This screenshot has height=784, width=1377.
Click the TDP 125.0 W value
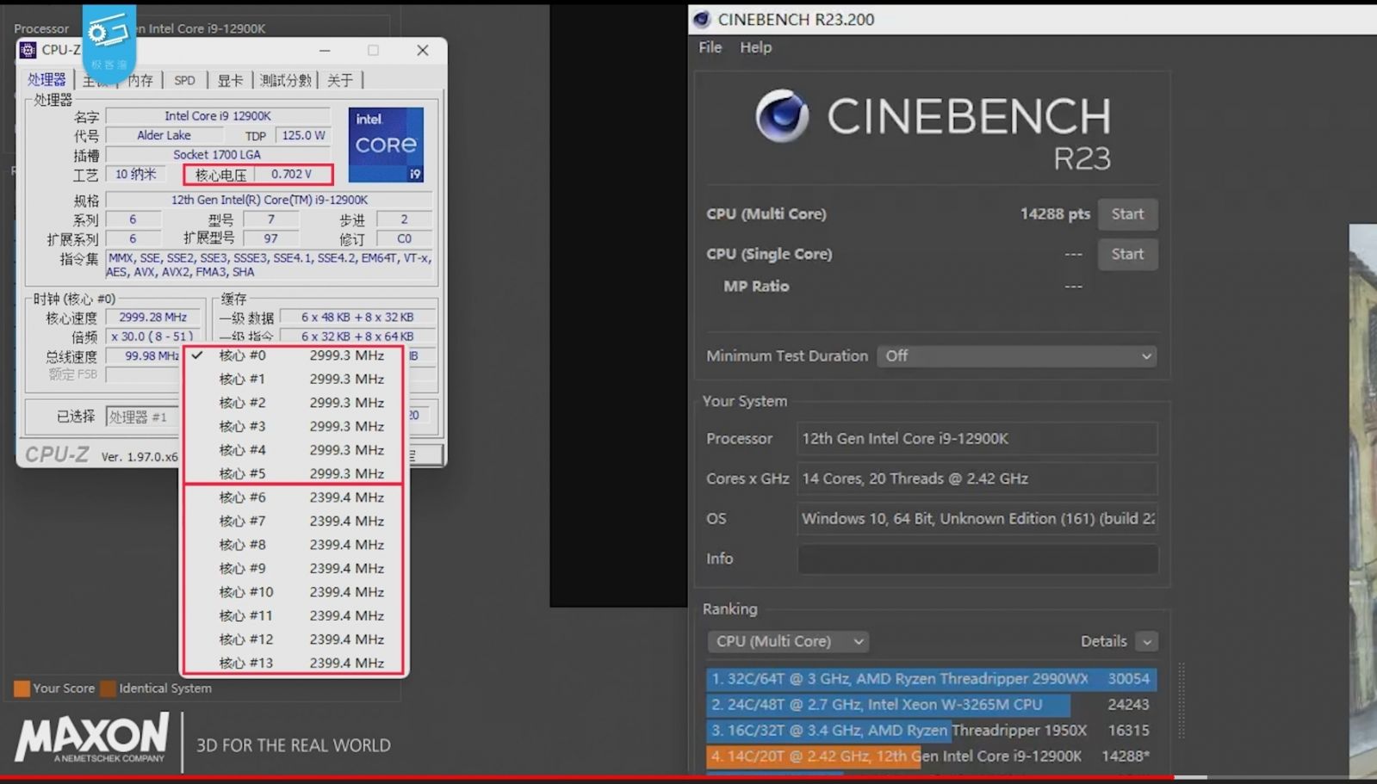[x=303, y=135]
